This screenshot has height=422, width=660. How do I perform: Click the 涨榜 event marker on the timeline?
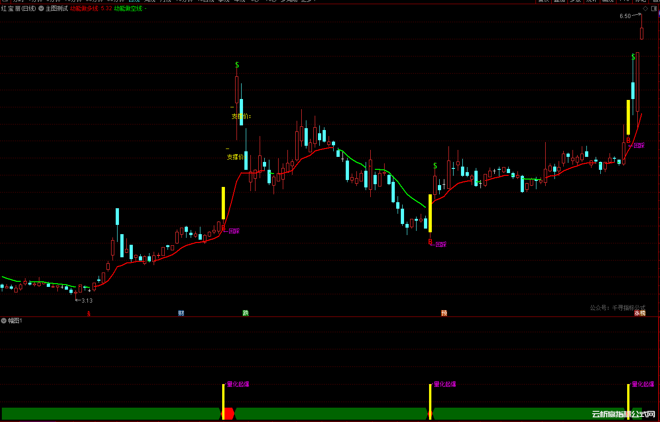pyautogui.click(x=640, y=313)
